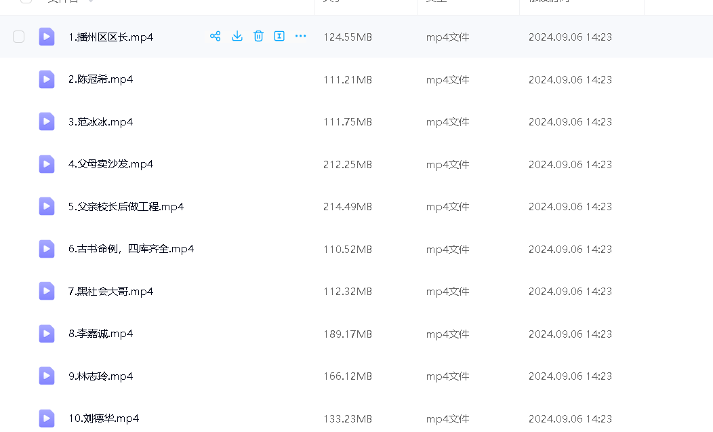Click the mp4文件 type cell of 2.陈冠希.mp4
713x432 pixels.
point(447,79)
